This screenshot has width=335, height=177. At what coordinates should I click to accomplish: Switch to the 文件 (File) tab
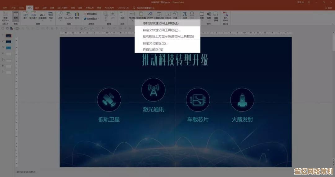5,7
